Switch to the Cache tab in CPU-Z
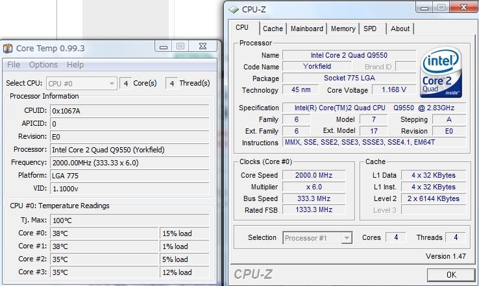The image size is (479, 286). (x=273, y=29)
